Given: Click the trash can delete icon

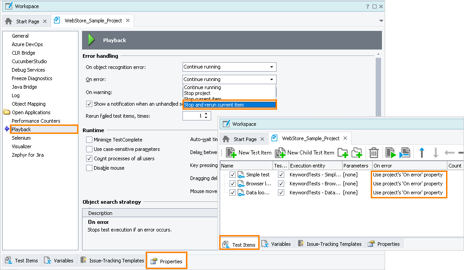Looking at the screenshot, I should [373, 153].
